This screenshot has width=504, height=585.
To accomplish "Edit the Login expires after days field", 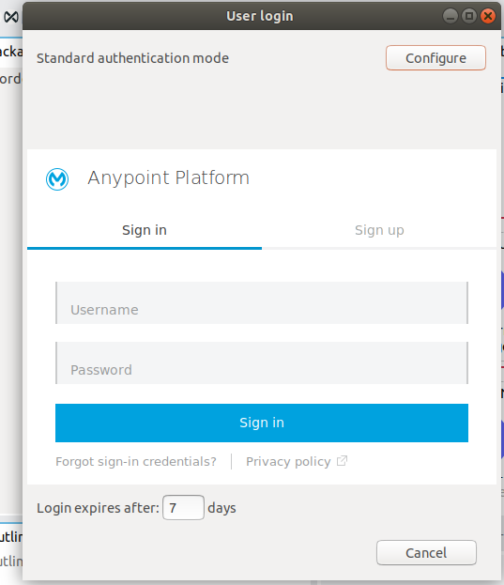I will point(183,507).
